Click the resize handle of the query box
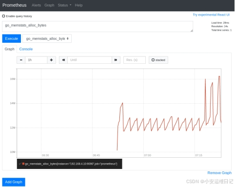 point(192,31)
